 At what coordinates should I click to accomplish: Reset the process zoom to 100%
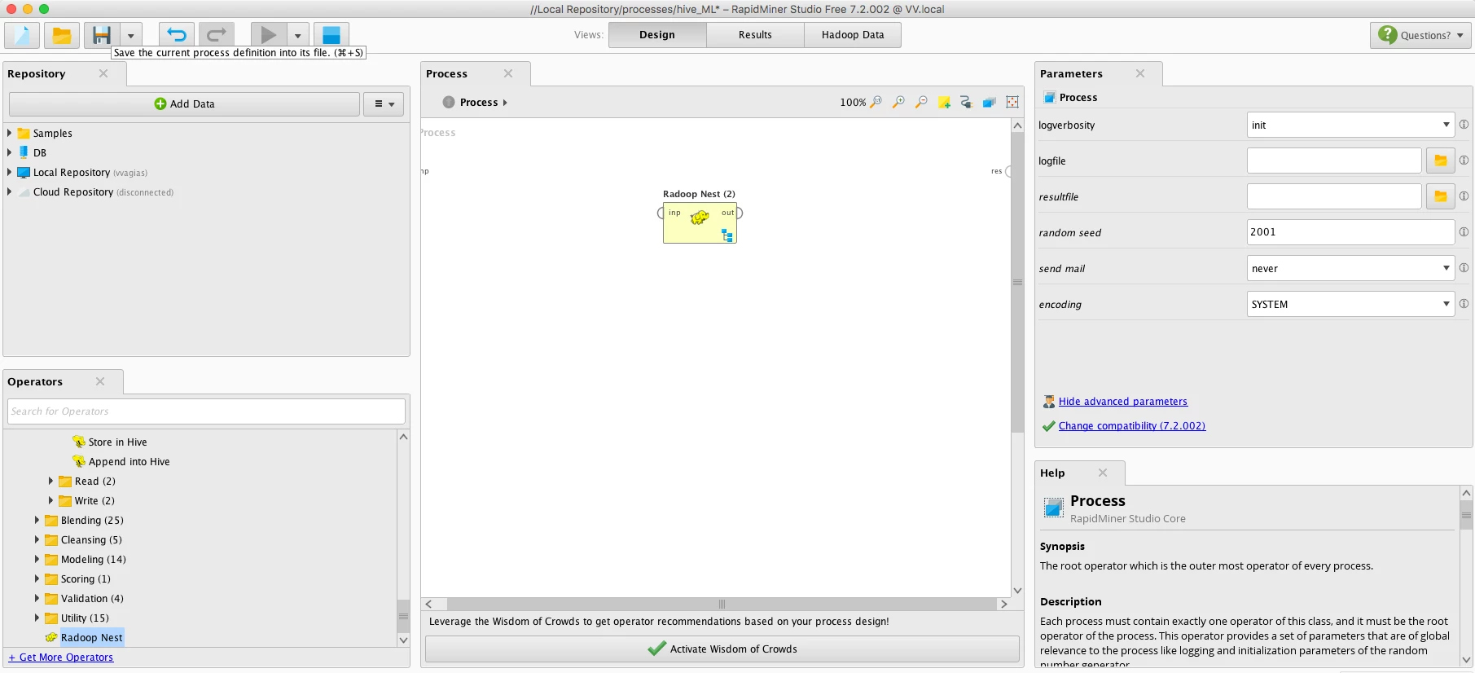pos(876,102)
